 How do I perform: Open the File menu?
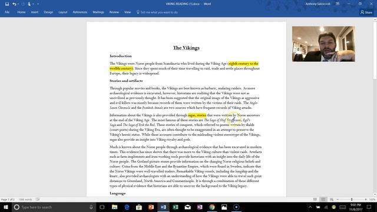7,12
